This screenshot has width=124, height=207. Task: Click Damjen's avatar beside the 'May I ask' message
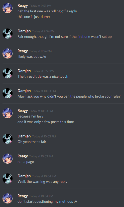pyautogui.click(x=8, y=93)
